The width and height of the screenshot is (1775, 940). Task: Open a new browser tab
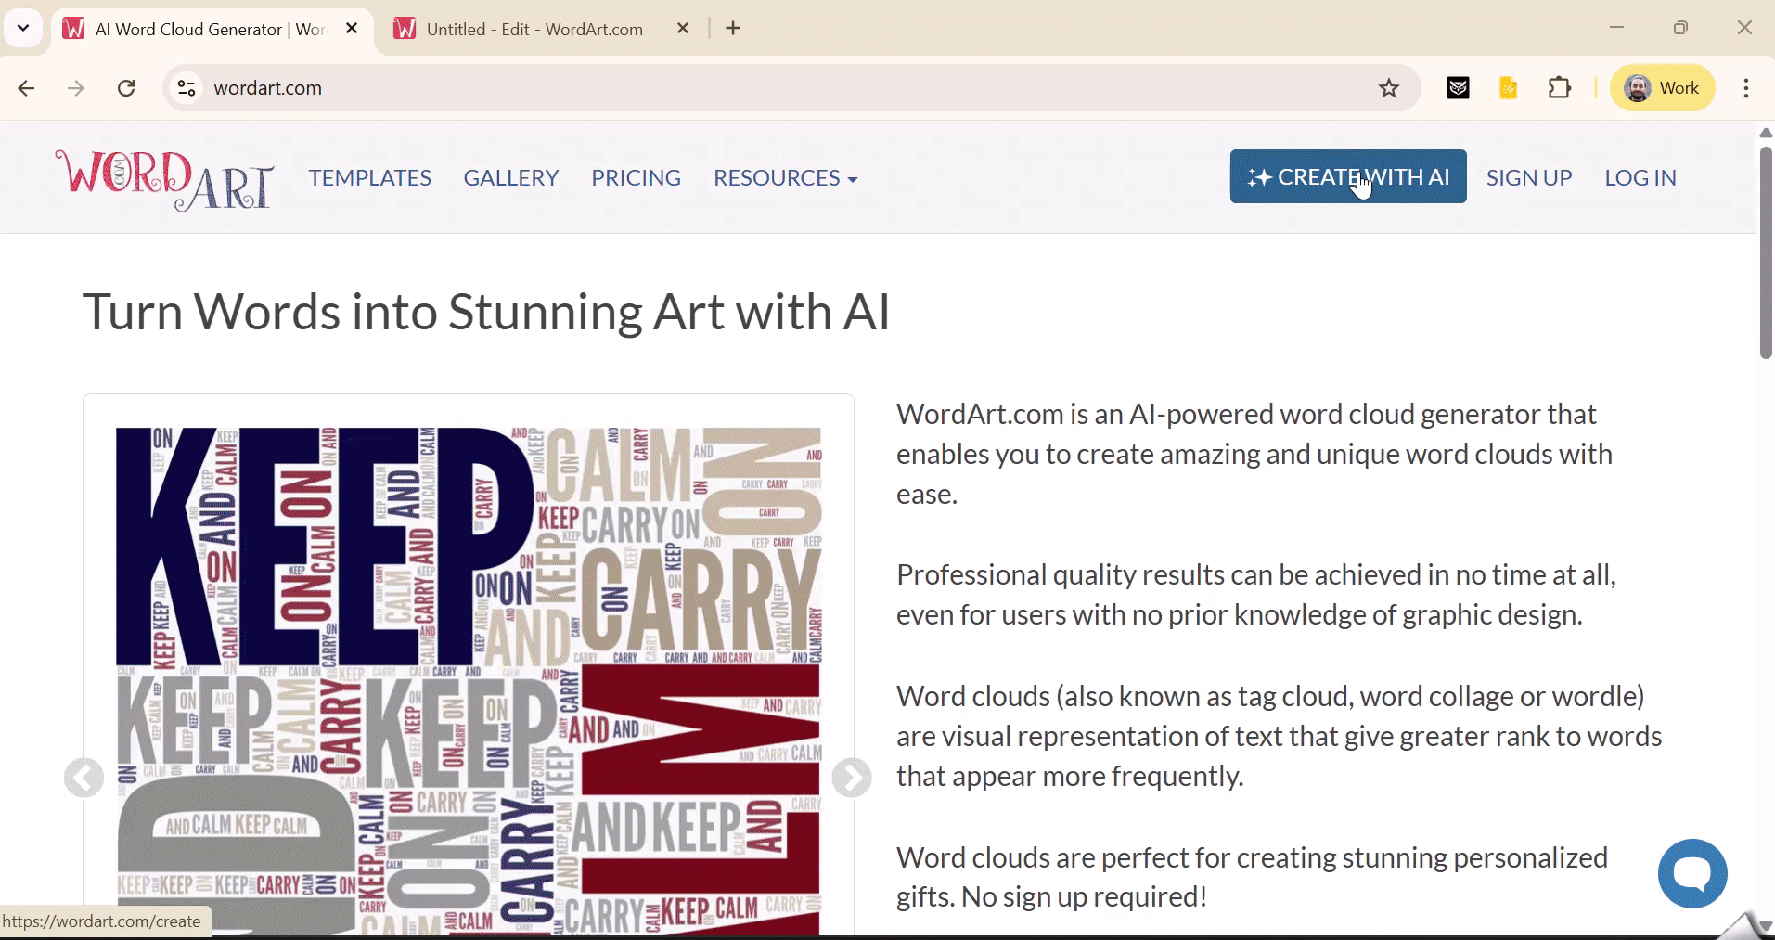pyautogui.click(x=733, y=29)
